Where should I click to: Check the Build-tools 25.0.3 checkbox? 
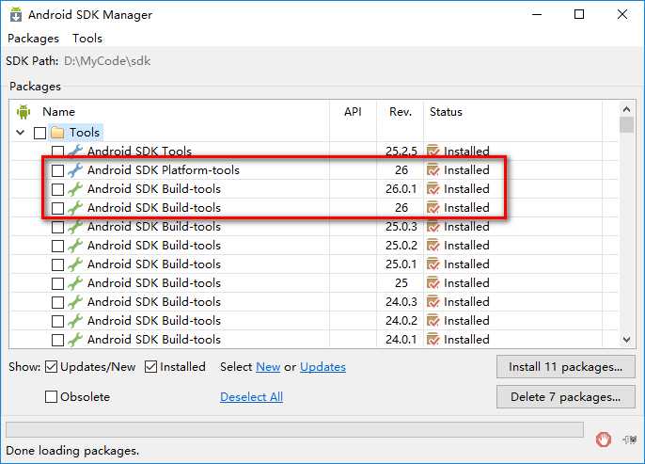[x=57, y=227]
